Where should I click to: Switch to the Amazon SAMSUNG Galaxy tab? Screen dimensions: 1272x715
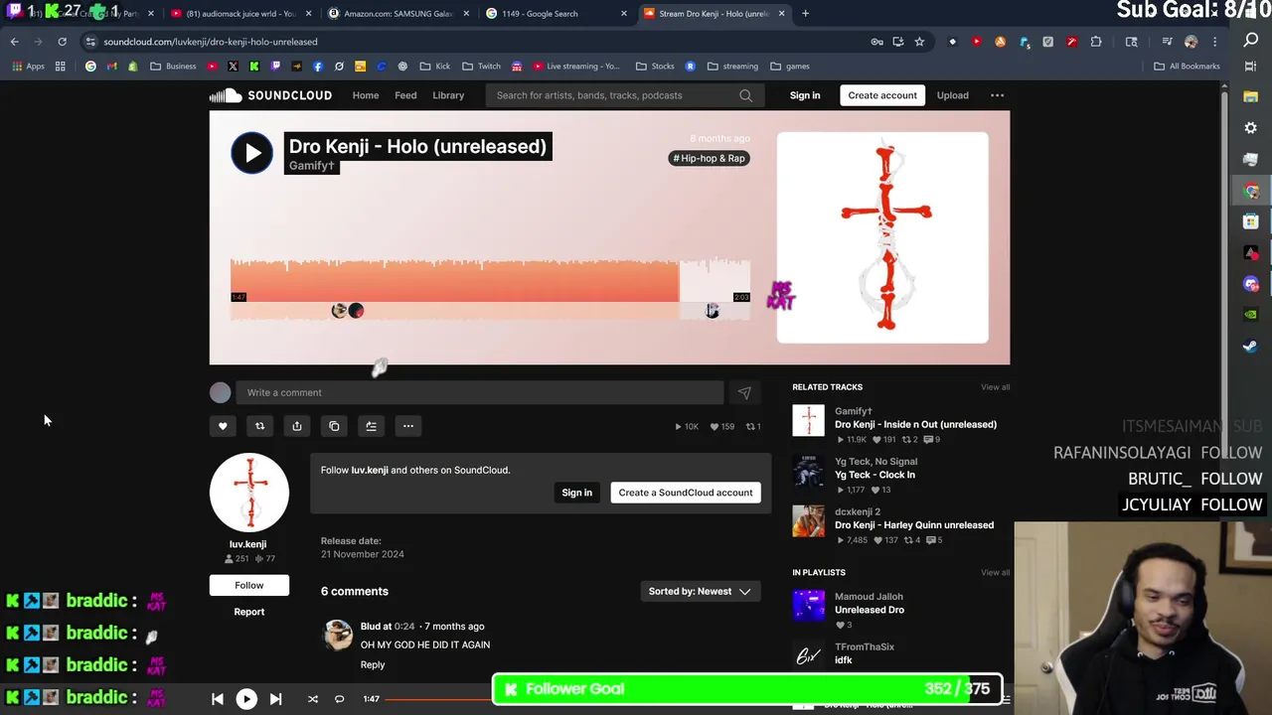coord(397,14)
